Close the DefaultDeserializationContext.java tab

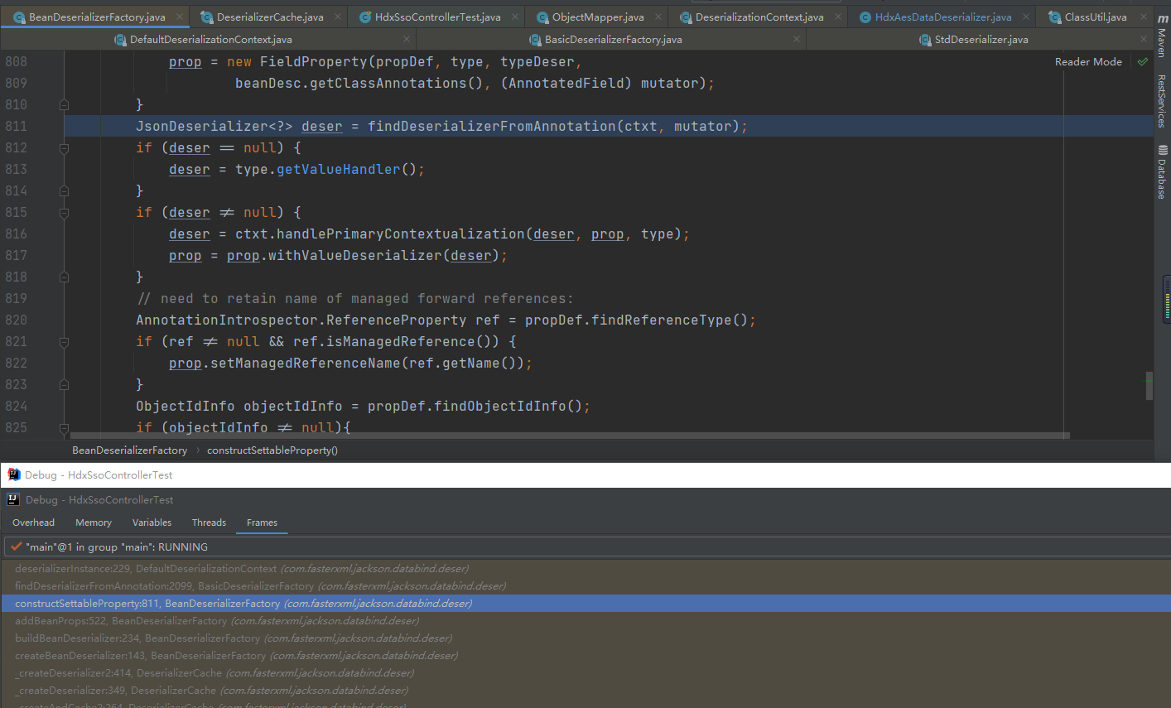coord(406,39)
